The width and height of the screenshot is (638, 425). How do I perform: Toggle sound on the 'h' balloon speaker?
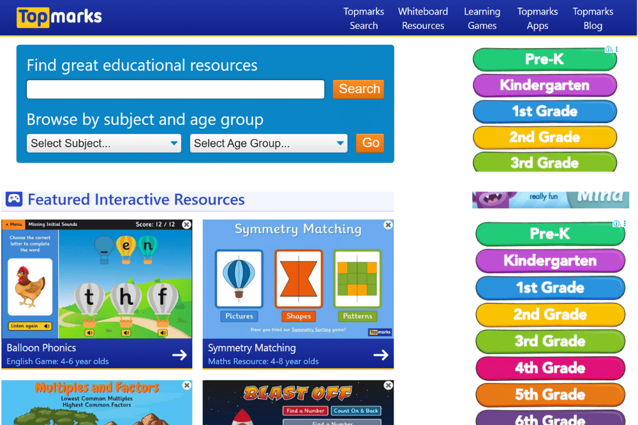click(125, 332)
